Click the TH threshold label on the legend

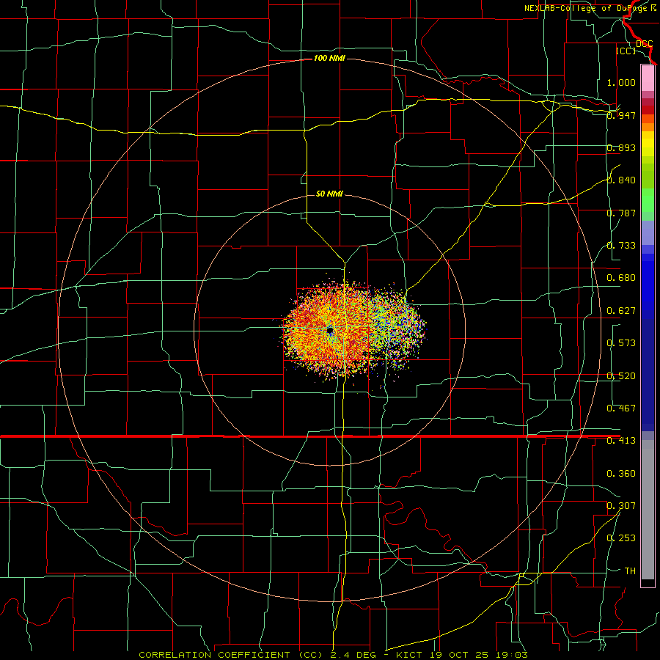(x=630, y=571)
